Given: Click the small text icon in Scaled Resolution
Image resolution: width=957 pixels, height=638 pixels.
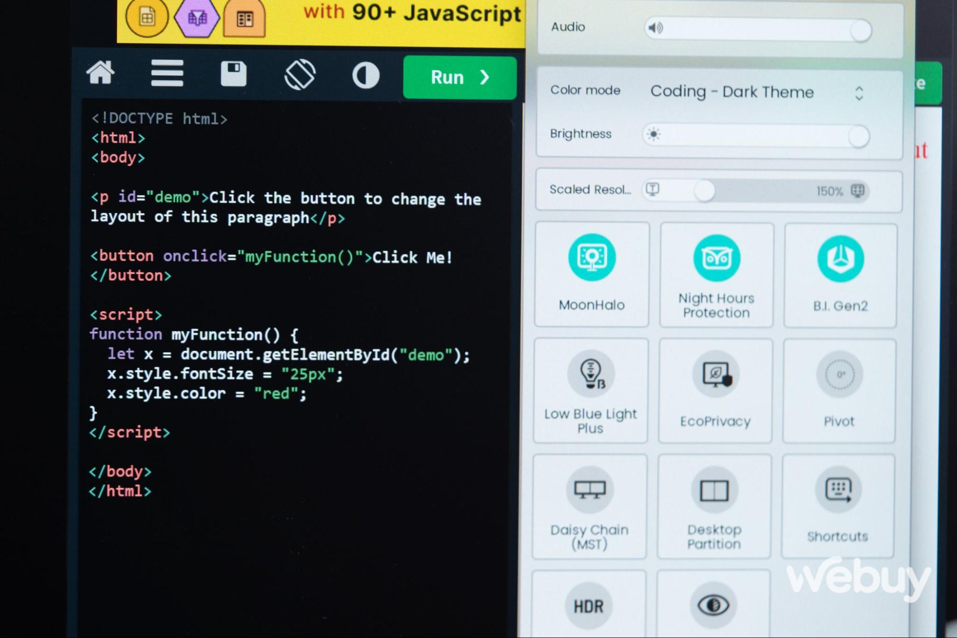Looking at the screenshot, I should [653, 189].
